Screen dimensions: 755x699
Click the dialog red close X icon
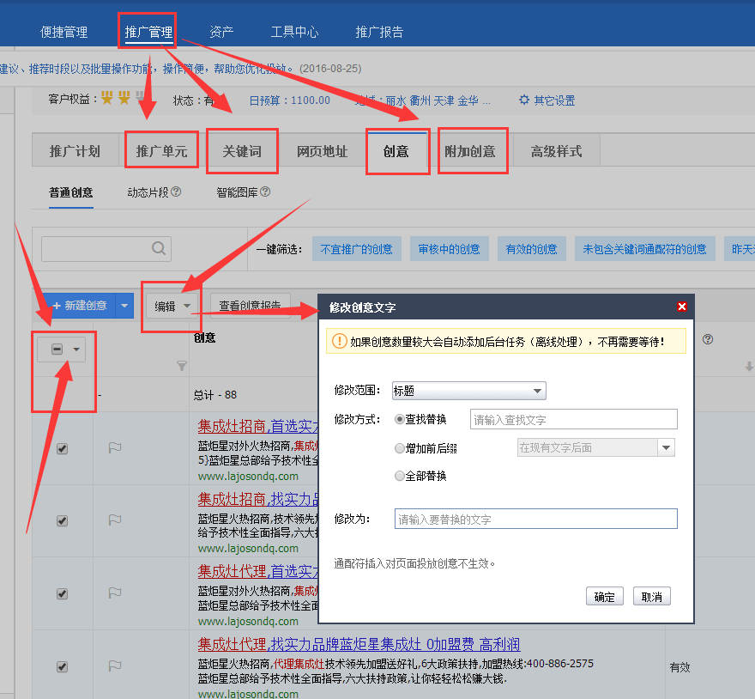click(682, 307)
